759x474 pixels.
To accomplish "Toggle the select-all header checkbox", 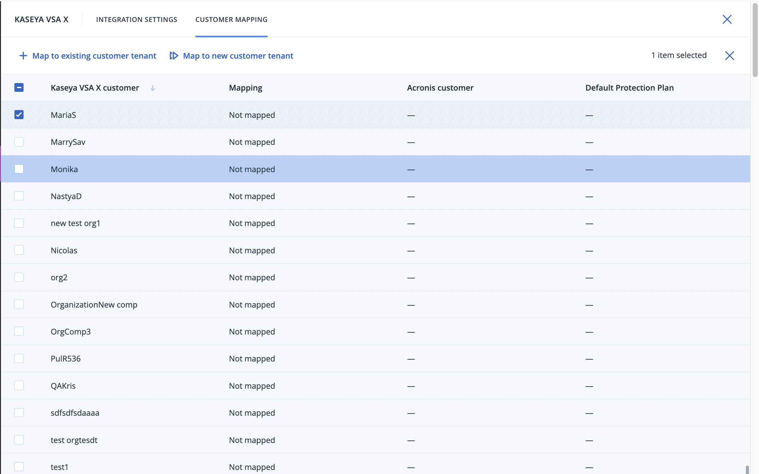I will [x=19, y=87].
